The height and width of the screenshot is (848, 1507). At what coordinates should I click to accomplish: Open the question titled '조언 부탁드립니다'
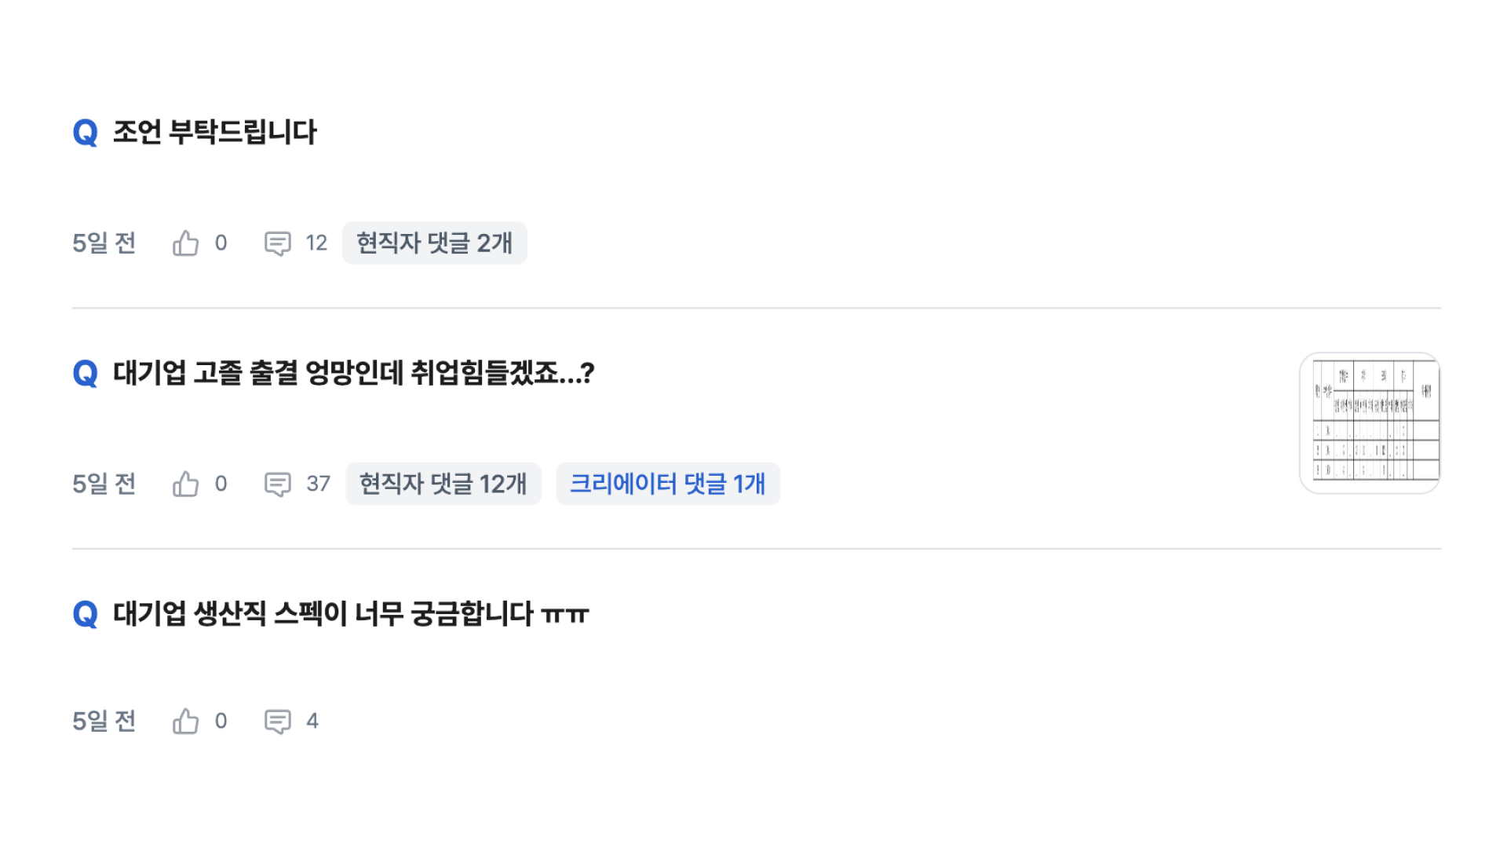[x=215, y=132]
